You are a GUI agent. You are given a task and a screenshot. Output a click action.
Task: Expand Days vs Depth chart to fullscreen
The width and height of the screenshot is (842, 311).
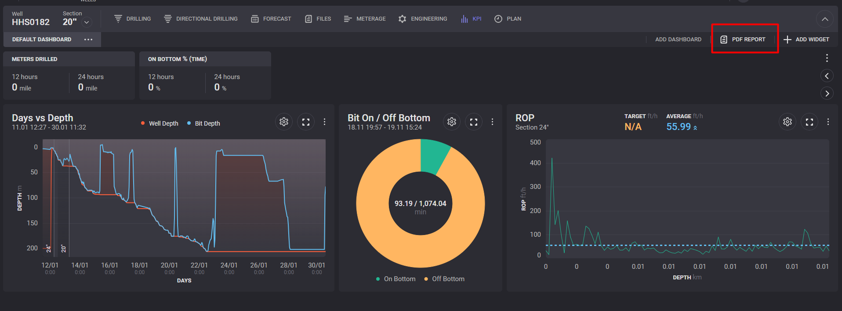tap(306, 122)
